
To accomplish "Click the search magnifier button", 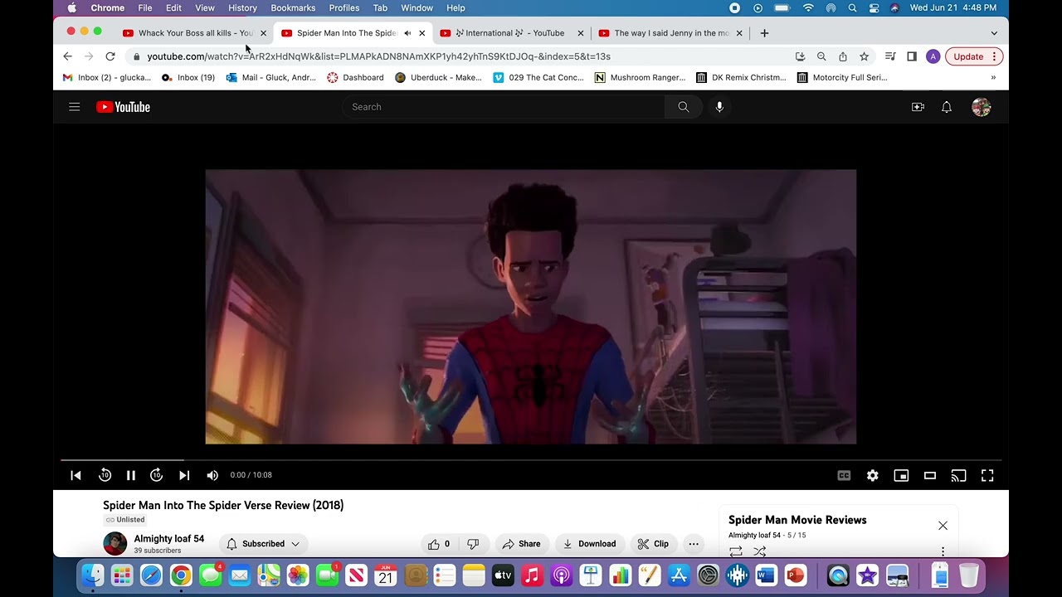I will tap(684, 107).
